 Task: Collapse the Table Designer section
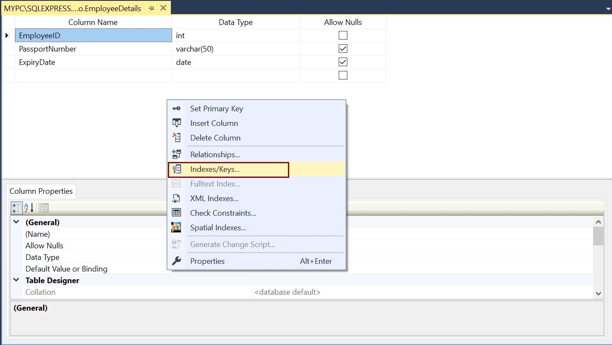click(16, 280)
